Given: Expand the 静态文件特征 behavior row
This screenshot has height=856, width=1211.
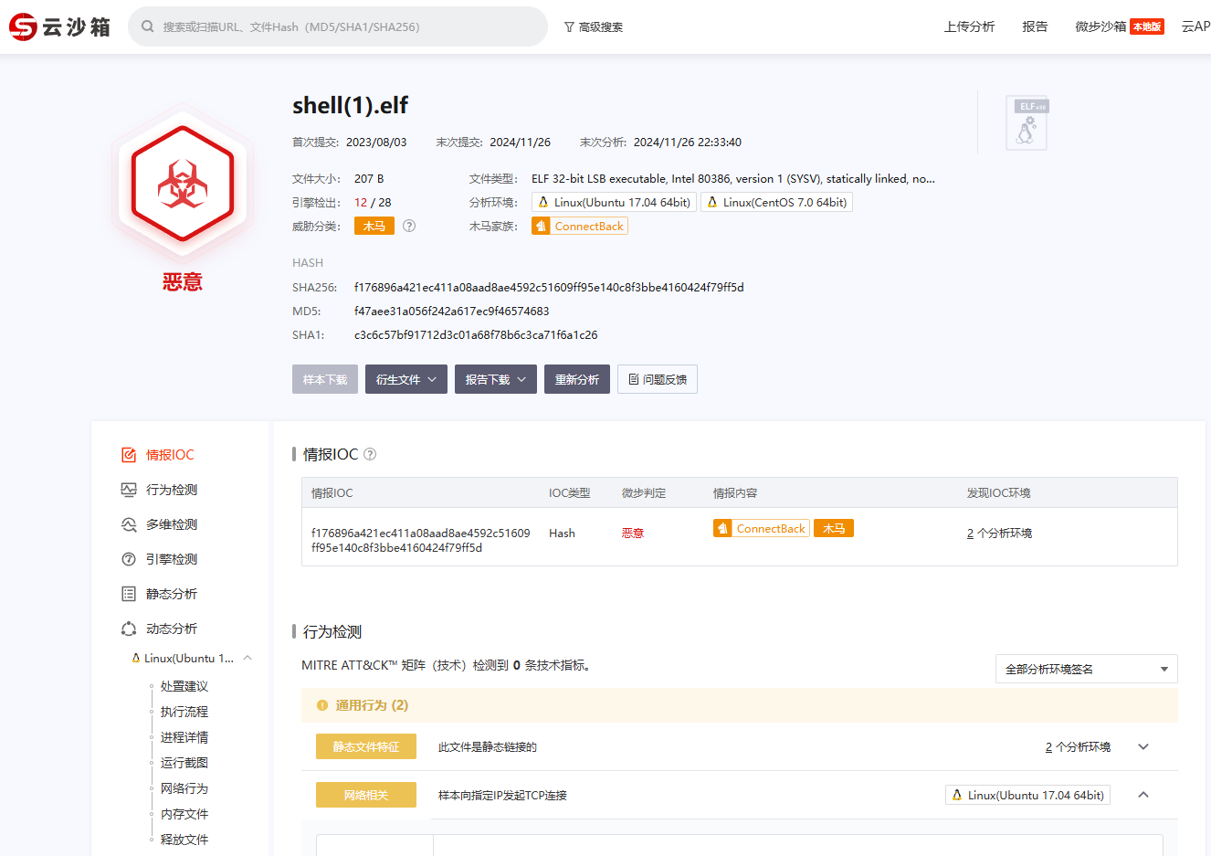Looking at the screenshot, I should (x=1143, y=747).
